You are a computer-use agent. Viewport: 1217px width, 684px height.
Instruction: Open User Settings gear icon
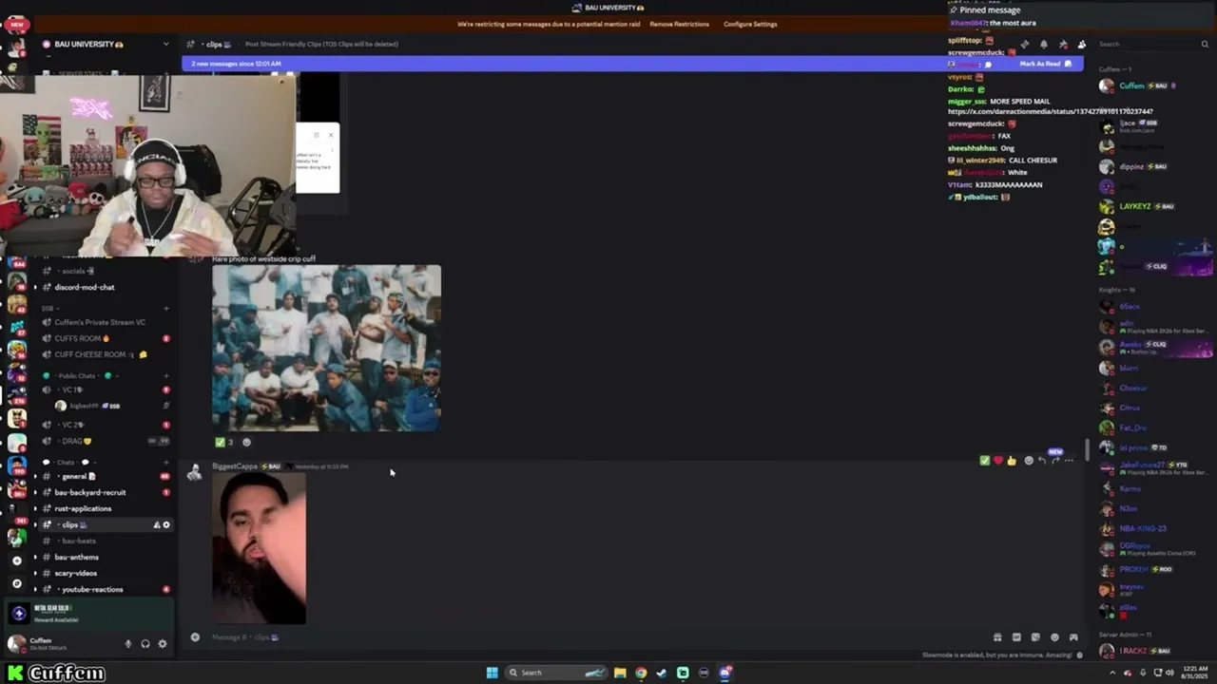pos(163,643)
